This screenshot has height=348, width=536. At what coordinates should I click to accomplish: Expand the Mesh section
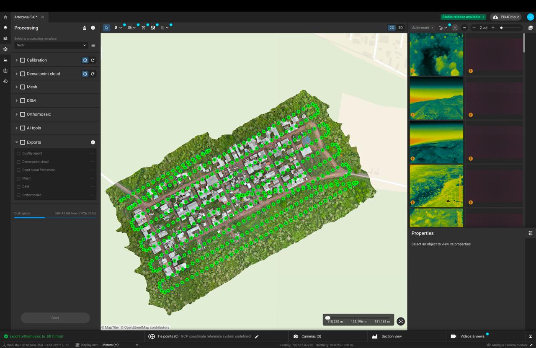coord(16,87)
